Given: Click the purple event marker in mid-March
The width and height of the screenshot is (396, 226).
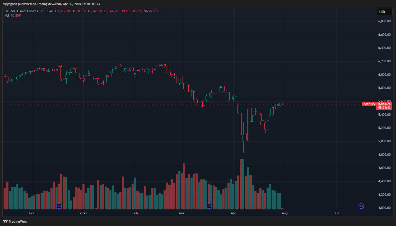Looking at the screenshot, I should pyautogui.click(x=209, y=206).
